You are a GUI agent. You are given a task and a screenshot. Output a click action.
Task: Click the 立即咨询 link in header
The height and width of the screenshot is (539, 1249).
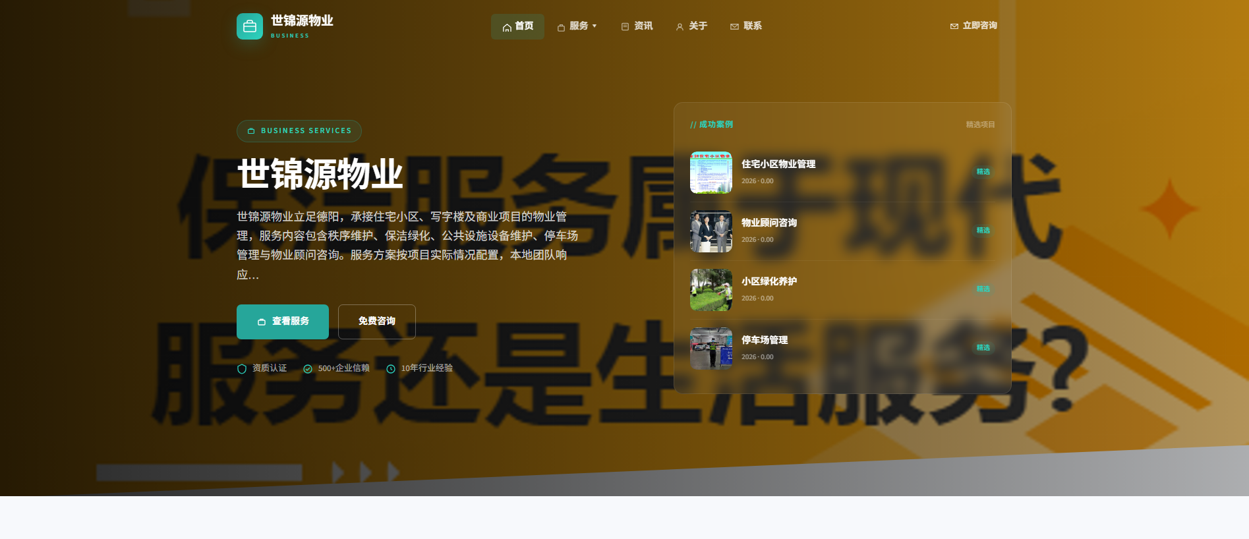pos(973,26)
